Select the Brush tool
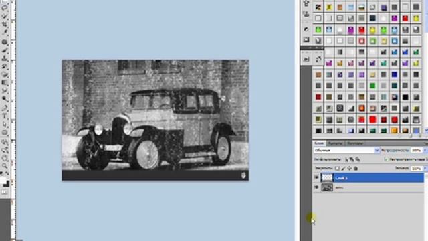The width and height of the screenshot is (428, 241). pos(5,50)
